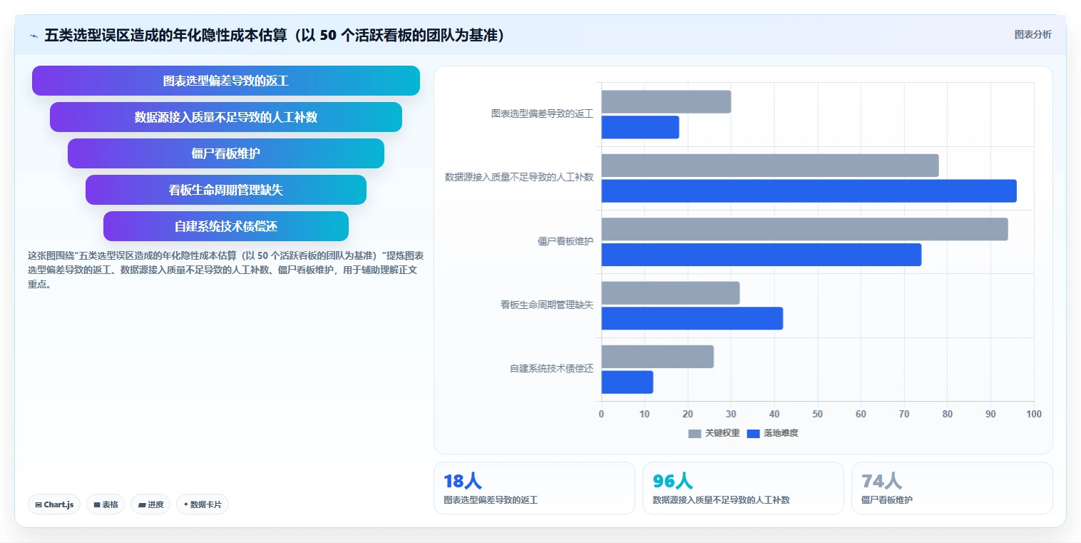Click the x-axis tick label 0

coord(601,414)
